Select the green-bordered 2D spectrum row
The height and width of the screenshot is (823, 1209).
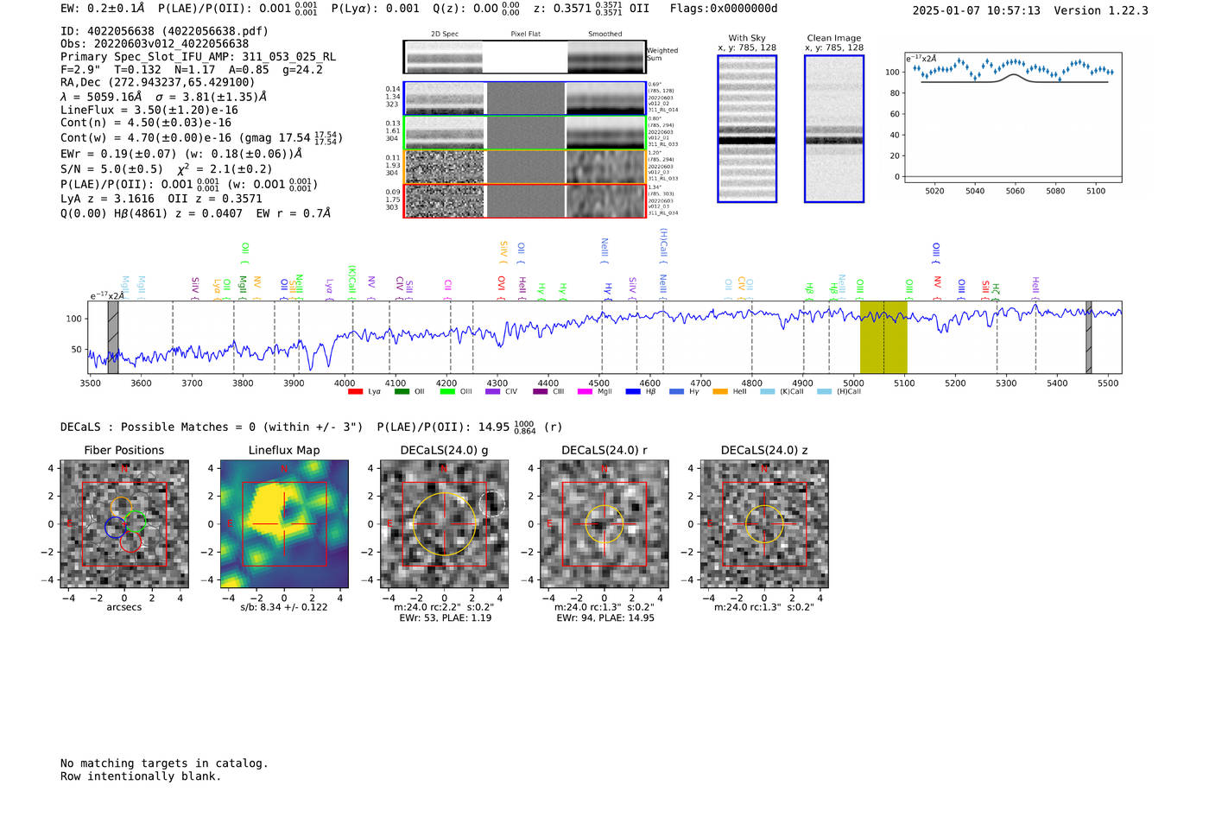(525, 133)
